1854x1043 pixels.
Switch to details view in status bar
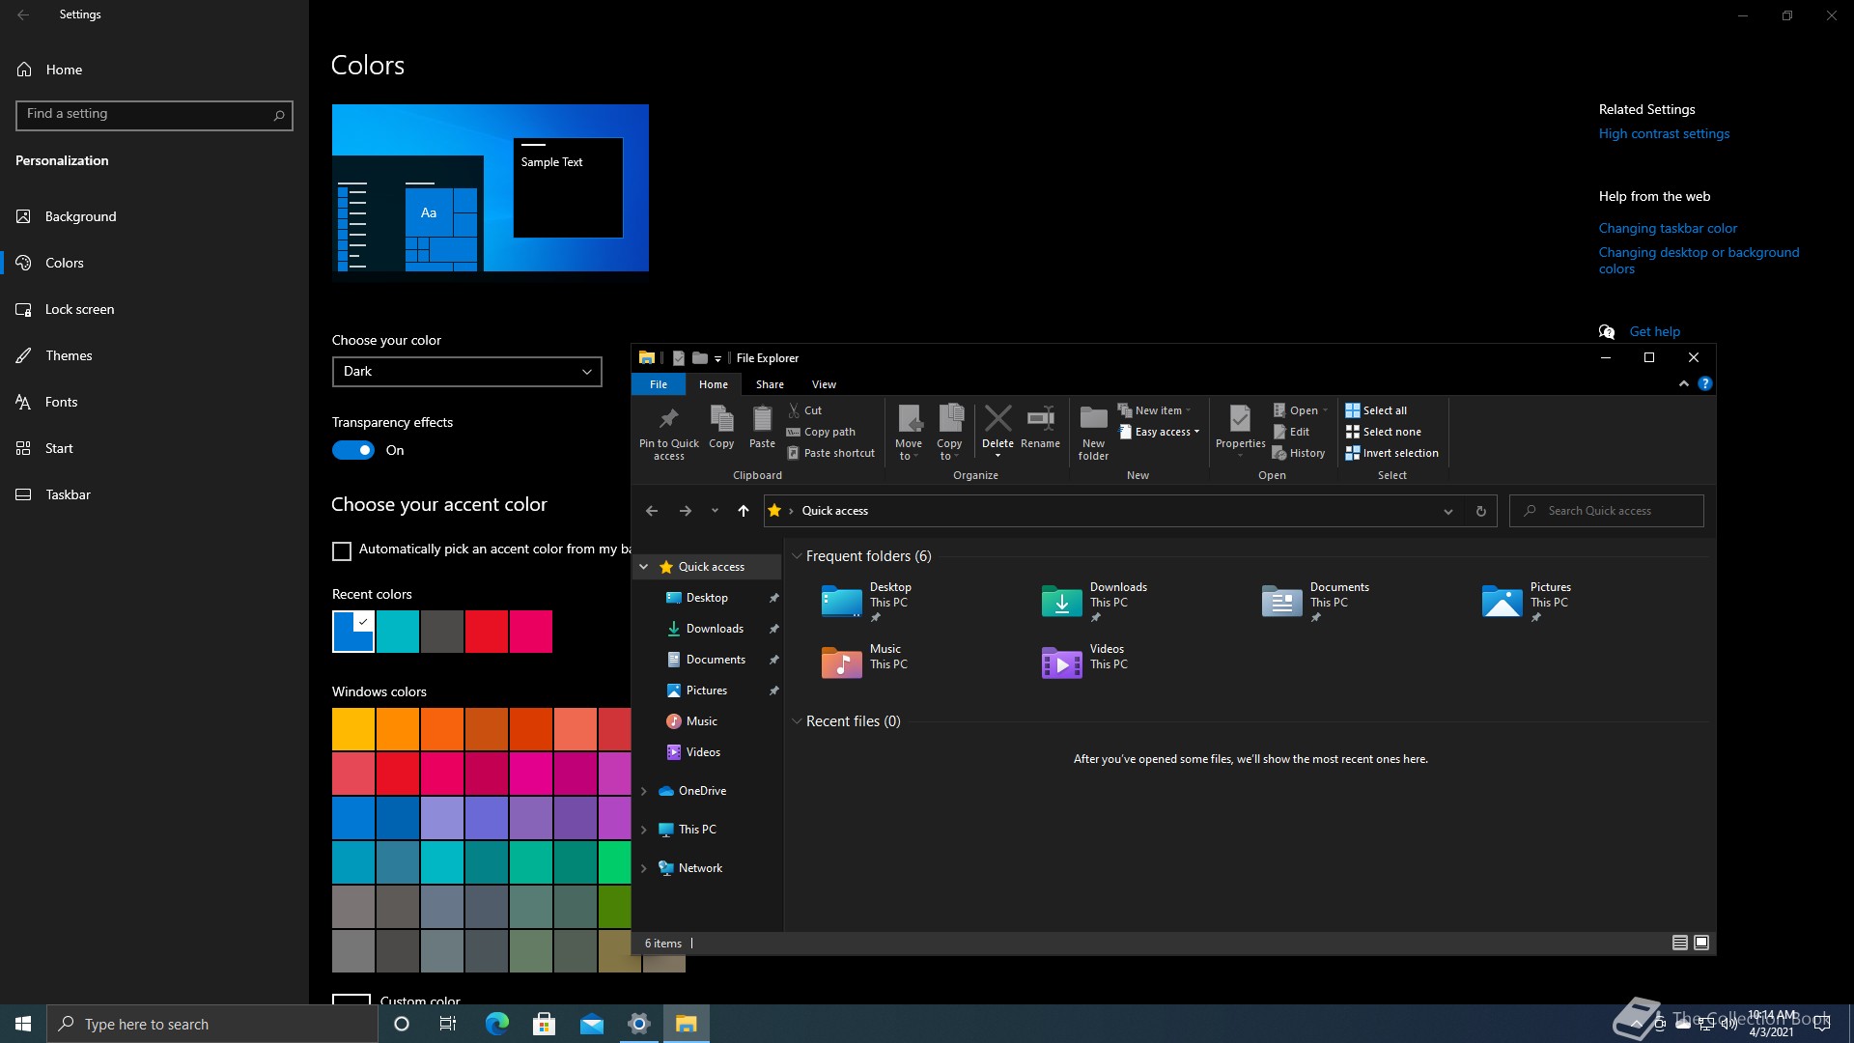coord(1680,943)
